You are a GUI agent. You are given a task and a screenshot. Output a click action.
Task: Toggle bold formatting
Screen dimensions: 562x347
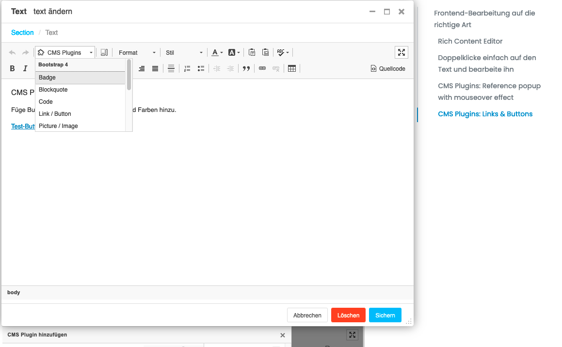pos(13,69)
